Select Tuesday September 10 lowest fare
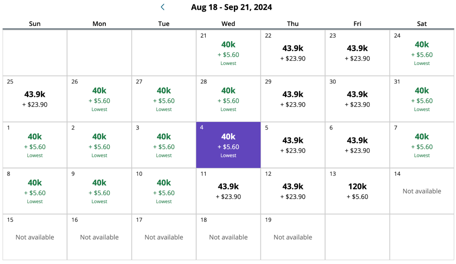456x264 pixels. tap(164, 191)
